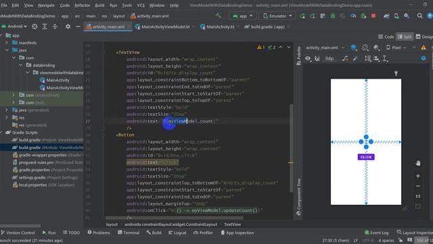This screenshot has height=244, width=433.
Task: Click the code editor horizontal scrollbar
Action: (175, 218)
